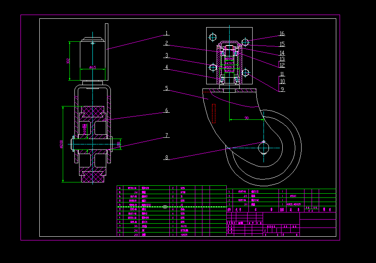Screen dimensions: 376x263
Task: Select balloon callout 7 pointing to the axle
Action: point(166,134)
